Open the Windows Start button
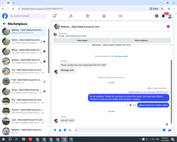The image size is (177, 142). point(3,139)
